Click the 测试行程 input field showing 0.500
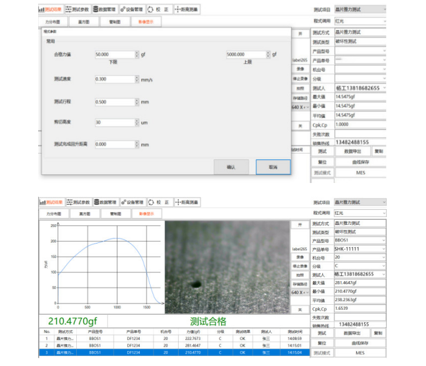 click(114, 101)
